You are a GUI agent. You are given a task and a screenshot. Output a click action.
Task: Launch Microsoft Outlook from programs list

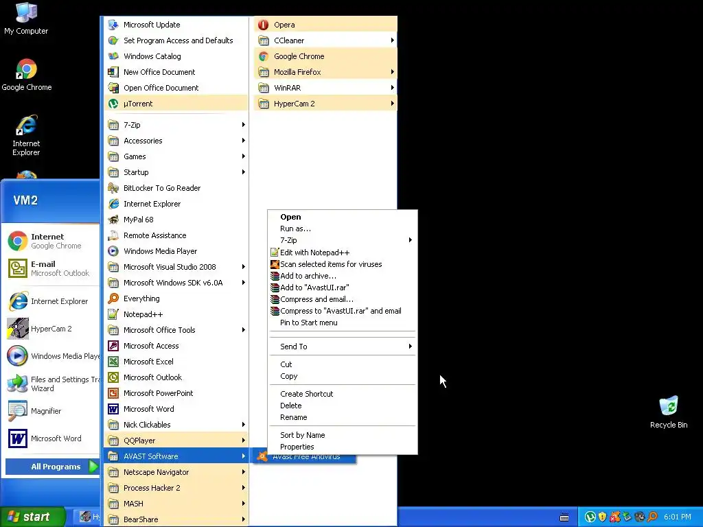(176, 377)
